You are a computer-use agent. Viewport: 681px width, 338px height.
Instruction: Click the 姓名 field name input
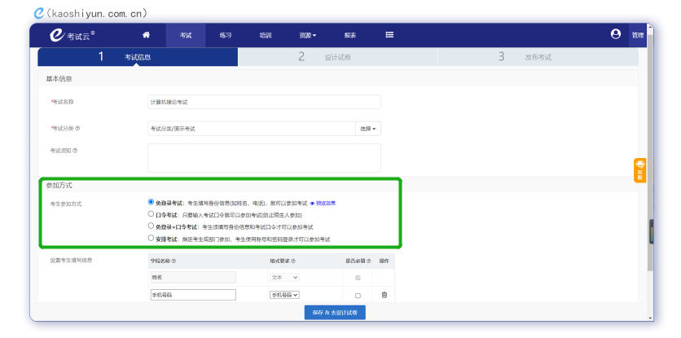click(193, 277)
